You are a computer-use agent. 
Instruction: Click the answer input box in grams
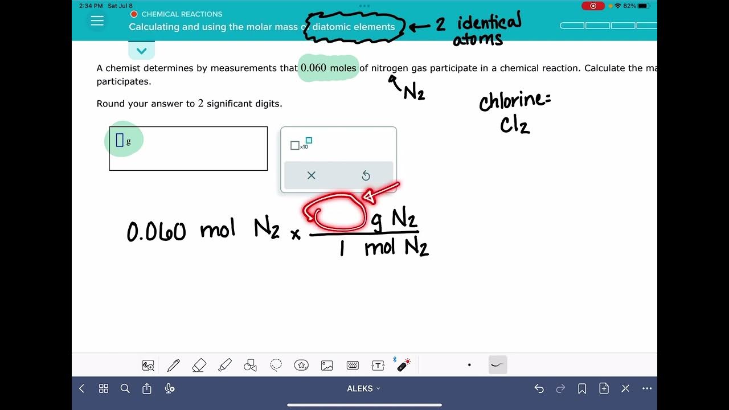point(188,148)
